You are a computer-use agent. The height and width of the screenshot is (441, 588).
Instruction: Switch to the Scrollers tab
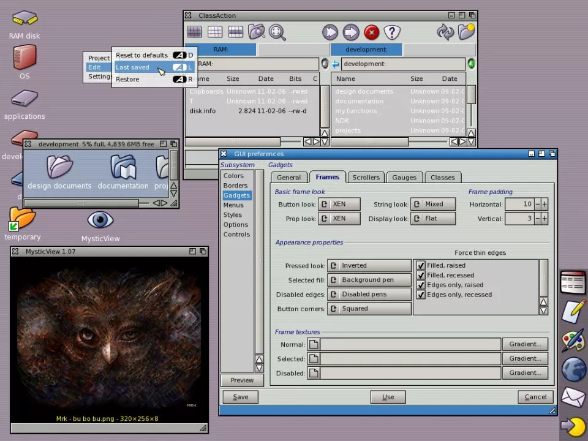click(366, 178)
